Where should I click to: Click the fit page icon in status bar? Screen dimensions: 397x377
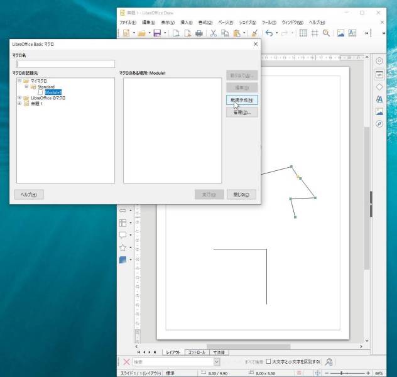click(x=317, y=373)
